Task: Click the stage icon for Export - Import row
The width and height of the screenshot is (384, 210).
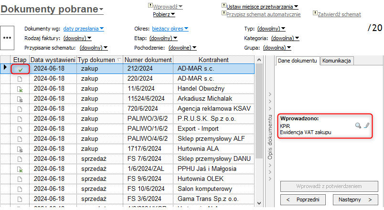Action: (20, 129)
